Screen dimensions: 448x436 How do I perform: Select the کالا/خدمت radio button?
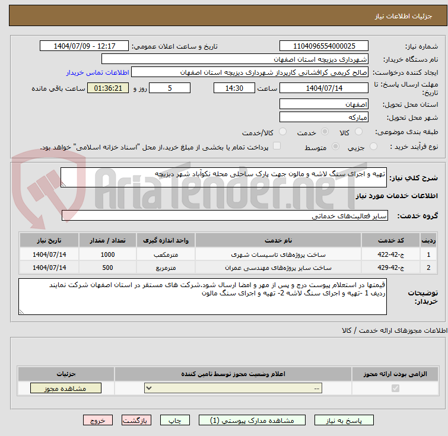282,132
